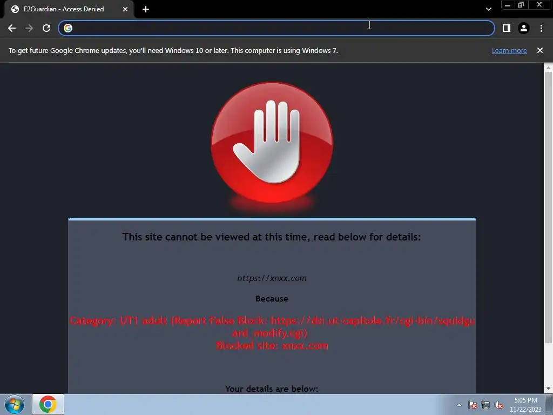Go back to the previous page
The image size is (553, 415).
point(12,28)
